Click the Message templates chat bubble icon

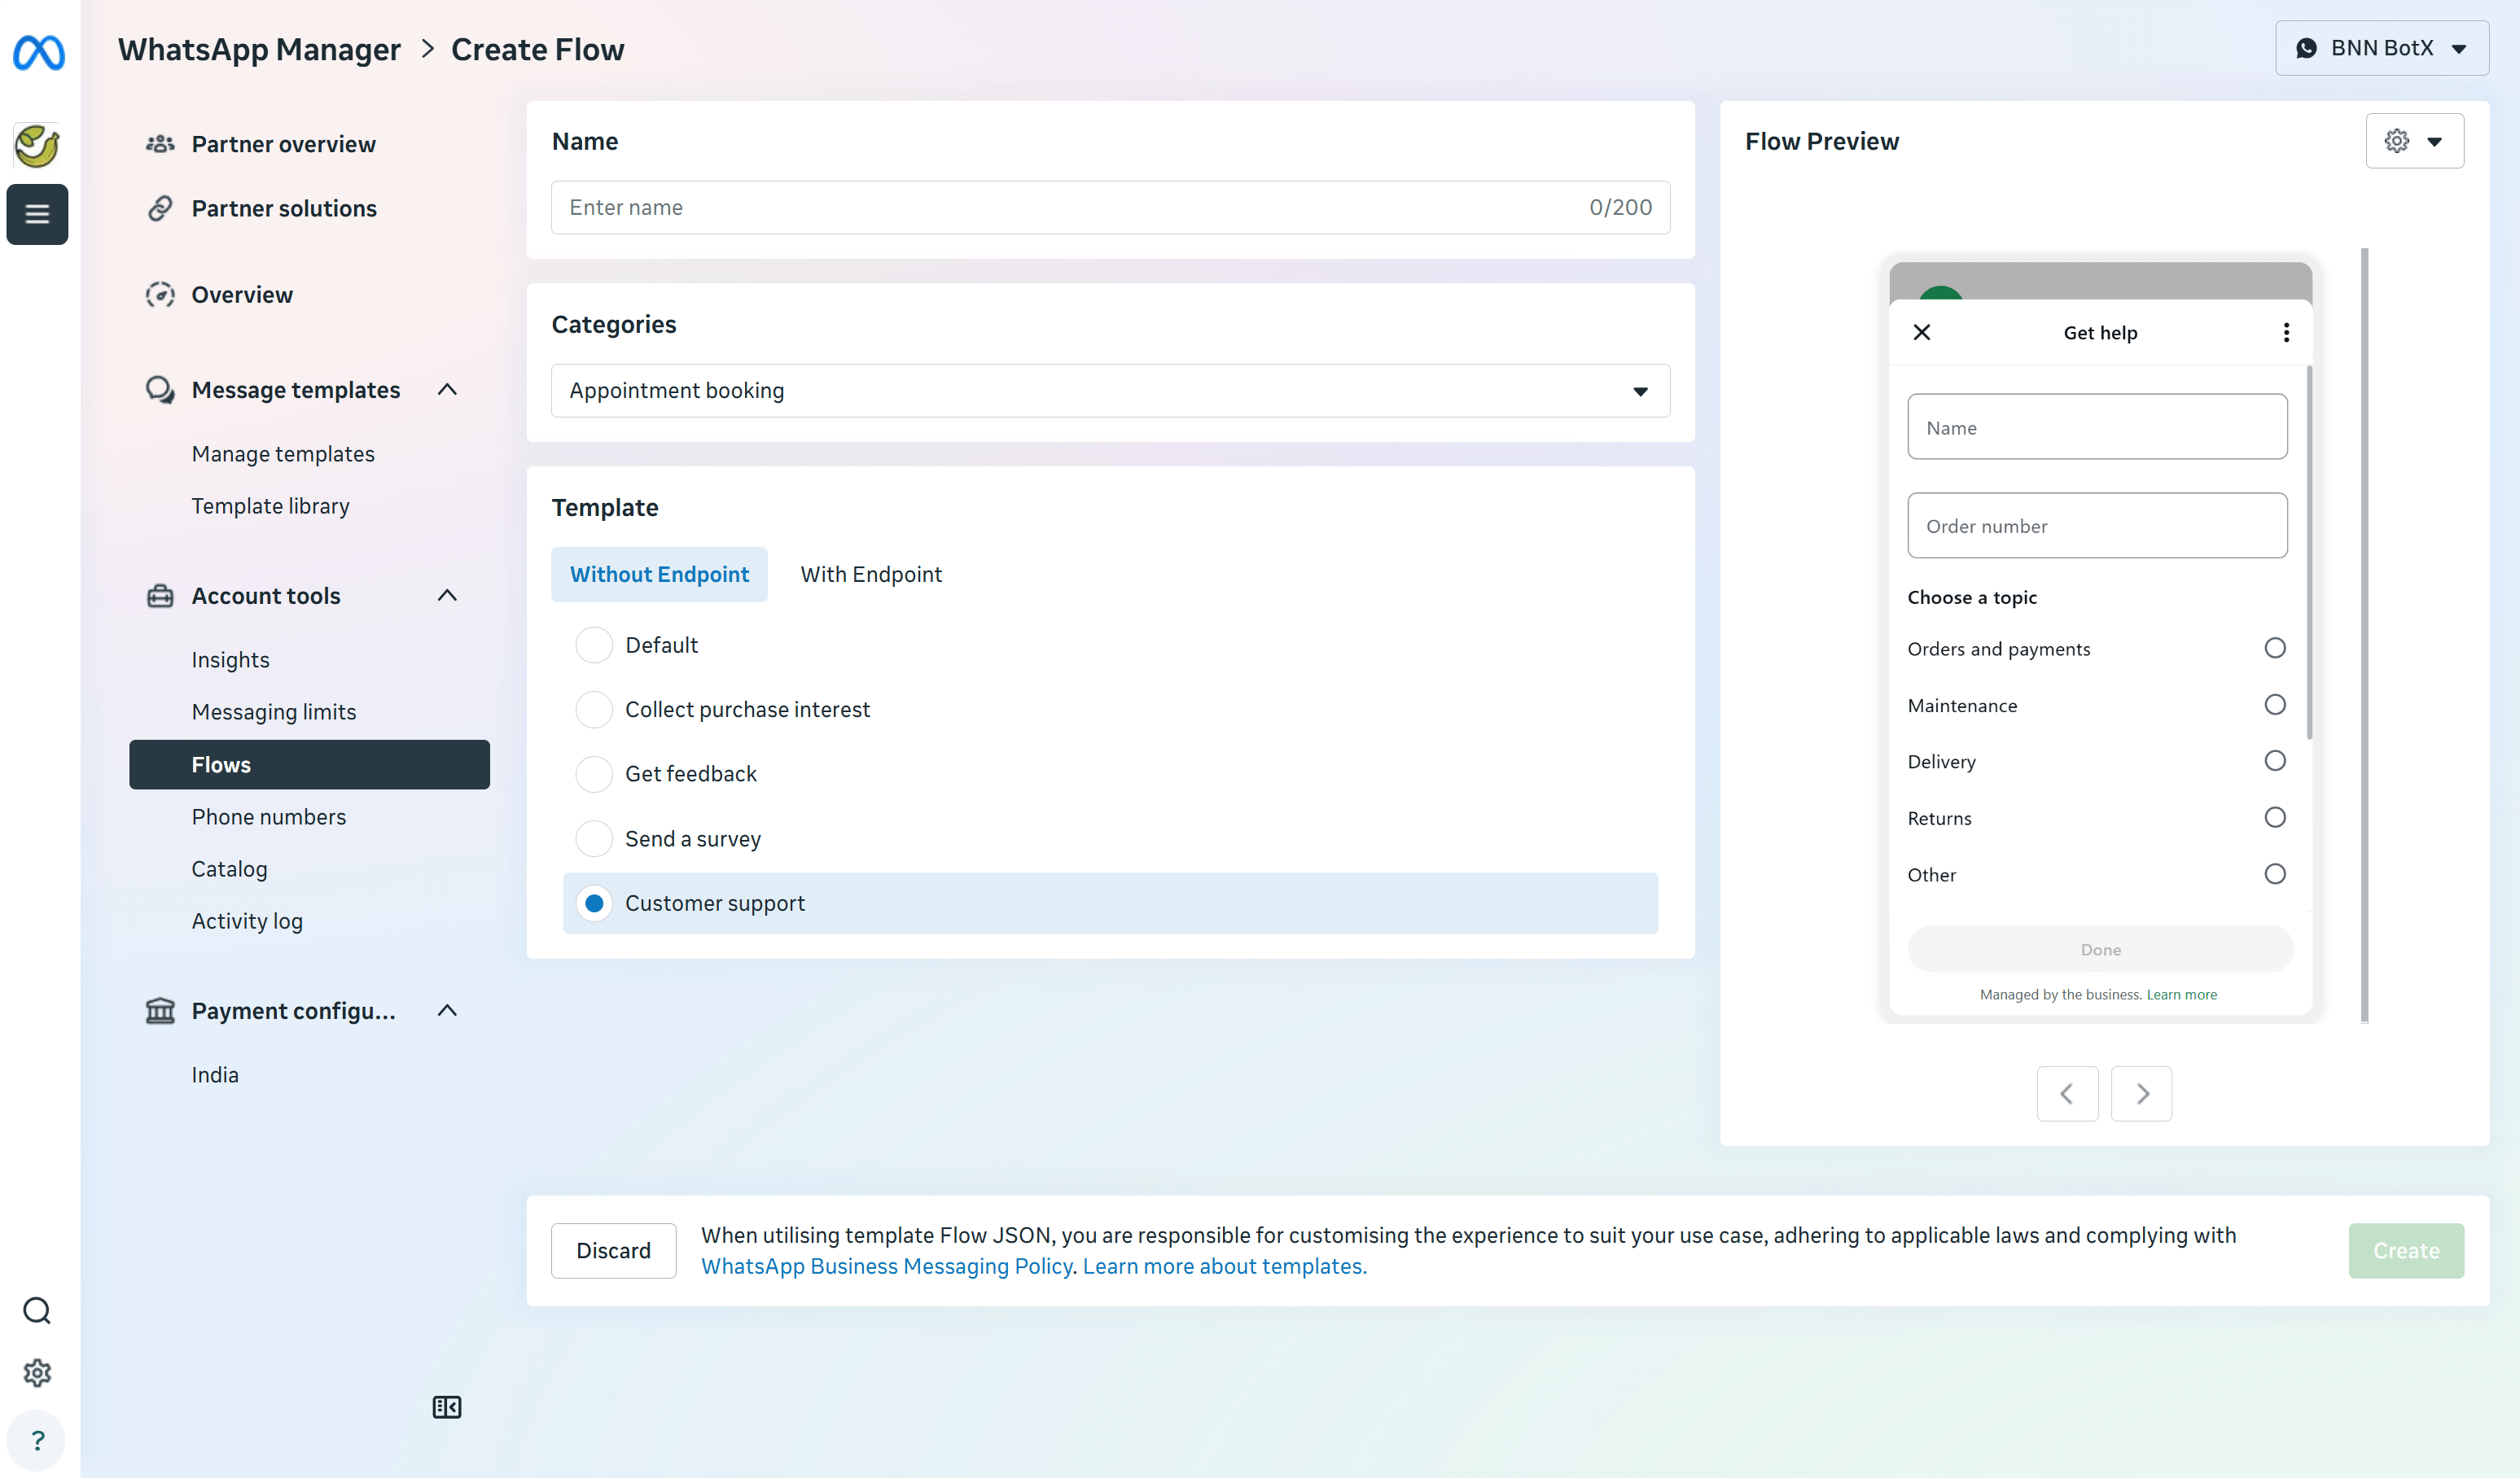[x=160, y=390]
